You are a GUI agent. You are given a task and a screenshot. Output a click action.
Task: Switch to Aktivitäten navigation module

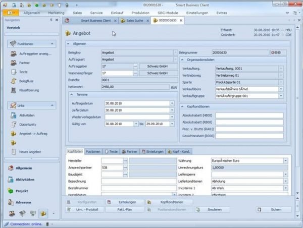point(21,180)
